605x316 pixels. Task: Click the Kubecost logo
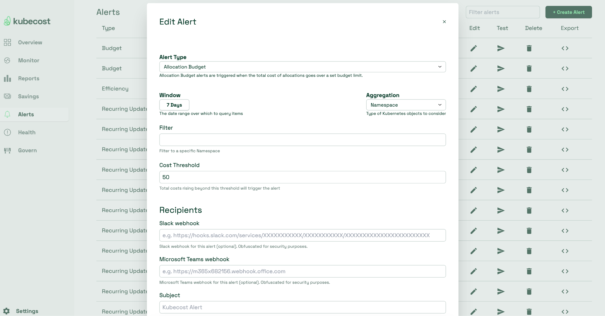pyautogui.click(x=27, y=21)
